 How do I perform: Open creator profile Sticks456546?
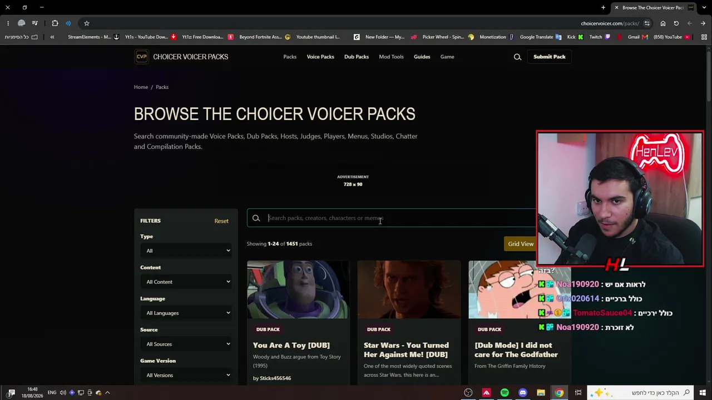(275, 378)
